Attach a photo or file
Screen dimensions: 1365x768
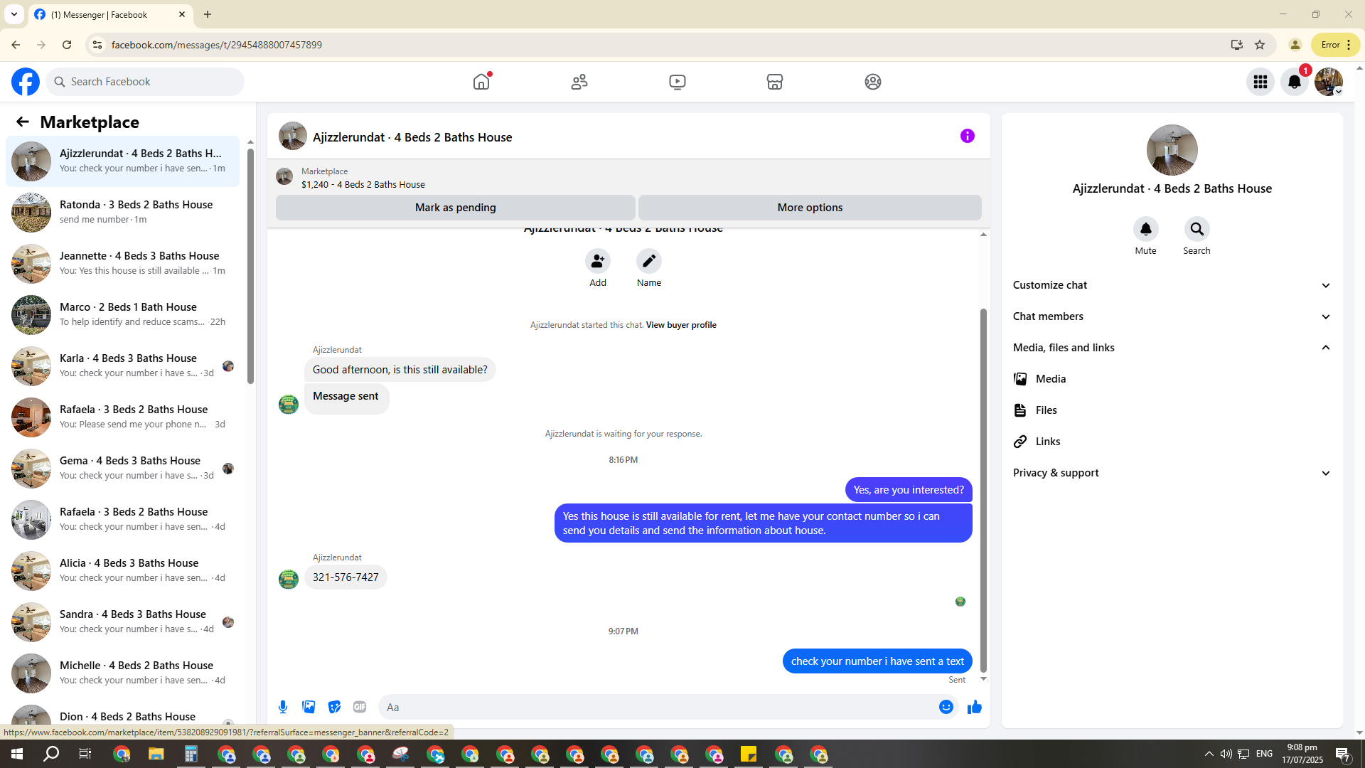click(309, 707)
